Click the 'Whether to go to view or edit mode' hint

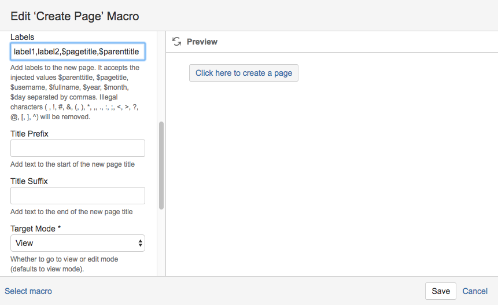coord(64,264)
